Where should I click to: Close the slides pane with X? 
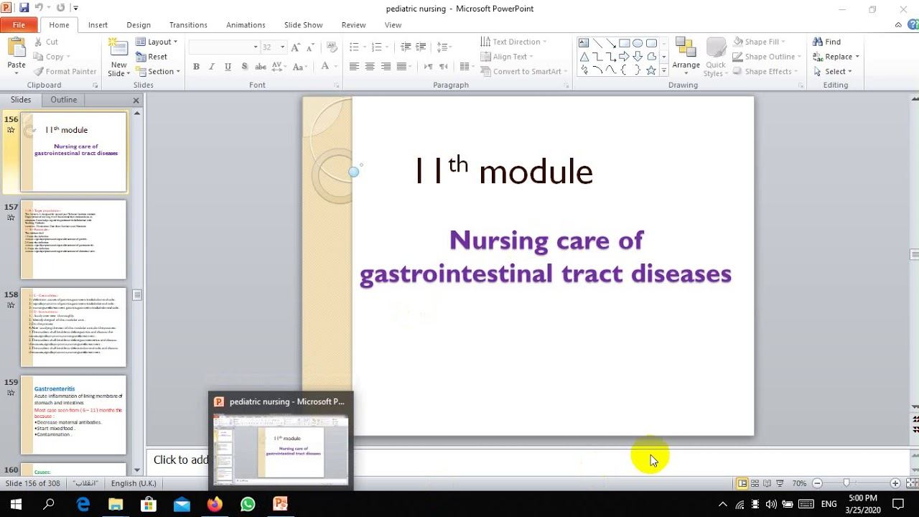click(x=136, y=101)
